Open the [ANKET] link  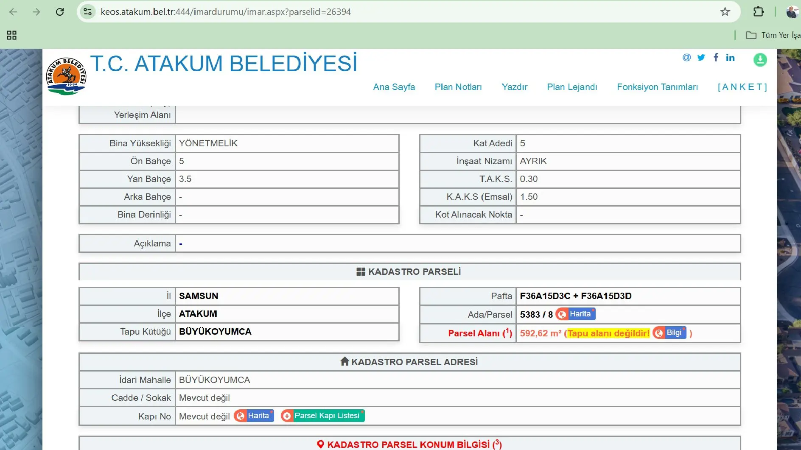(x=742, y=87)
